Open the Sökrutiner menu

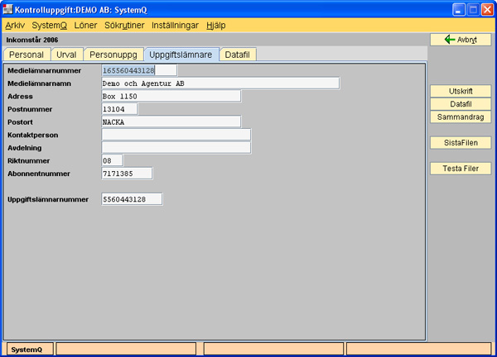tap(125, 26)
